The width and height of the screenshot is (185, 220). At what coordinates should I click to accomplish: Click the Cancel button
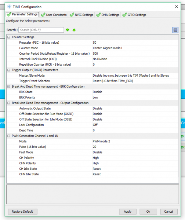click(x=169, y=212)
